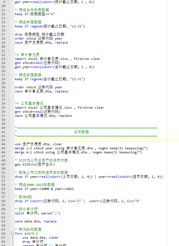This screenshot has height=246, width=179.
Task: Click the '* 剔除B股' comment
Action: pyautogui.click(x=24, y=197)
